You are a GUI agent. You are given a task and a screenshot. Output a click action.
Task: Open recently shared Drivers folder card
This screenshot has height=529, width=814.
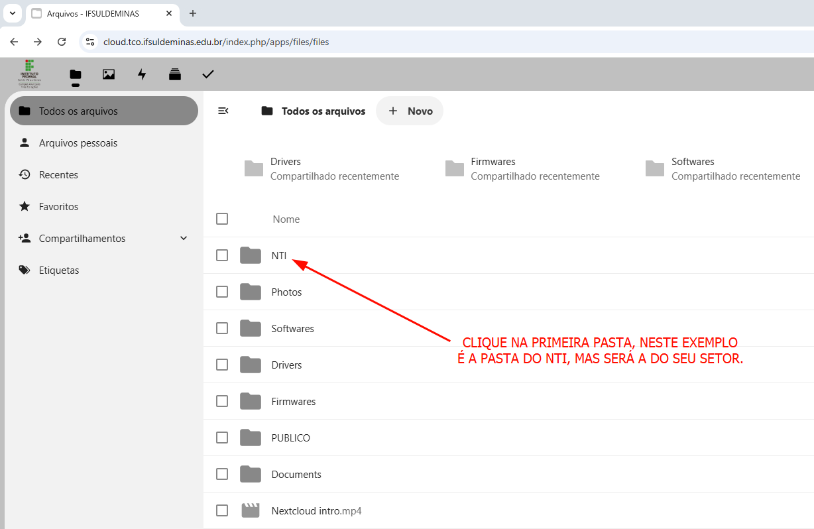pos(322,169)
